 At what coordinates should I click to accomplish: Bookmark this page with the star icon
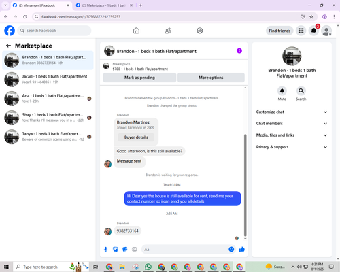[x=311, y=16]
